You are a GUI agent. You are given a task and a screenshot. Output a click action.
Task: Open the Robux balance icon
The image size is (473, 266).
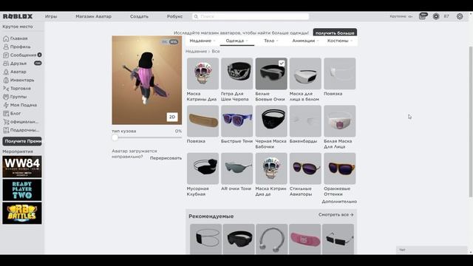click(x=436, y=16)
